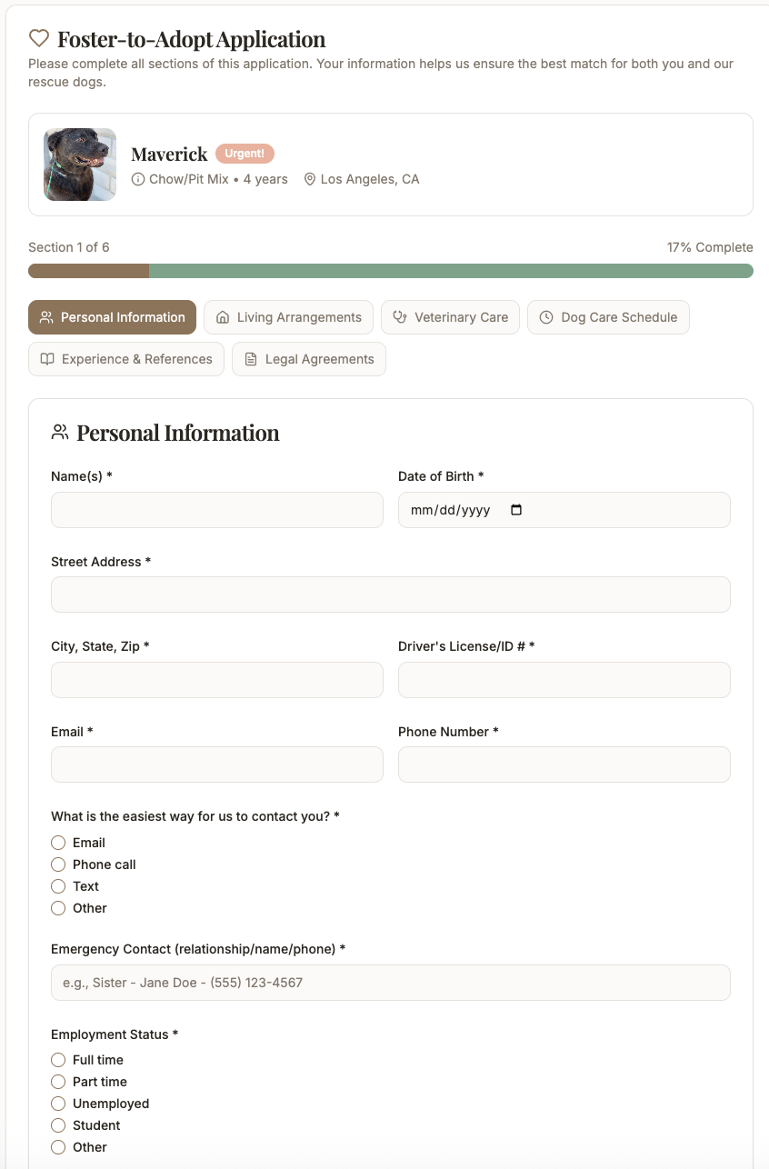
Task: Click the section progress bar
Action: [391, 271]
